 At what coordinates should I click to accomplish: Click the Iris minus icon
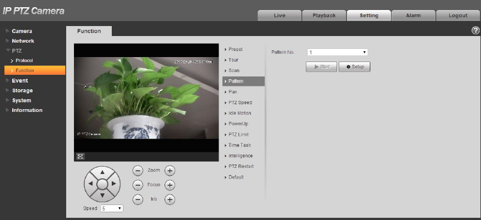point(138,199)
